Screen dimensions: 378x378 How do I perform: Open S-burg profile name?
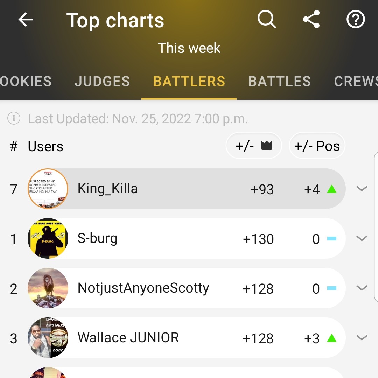coord(97,238)
